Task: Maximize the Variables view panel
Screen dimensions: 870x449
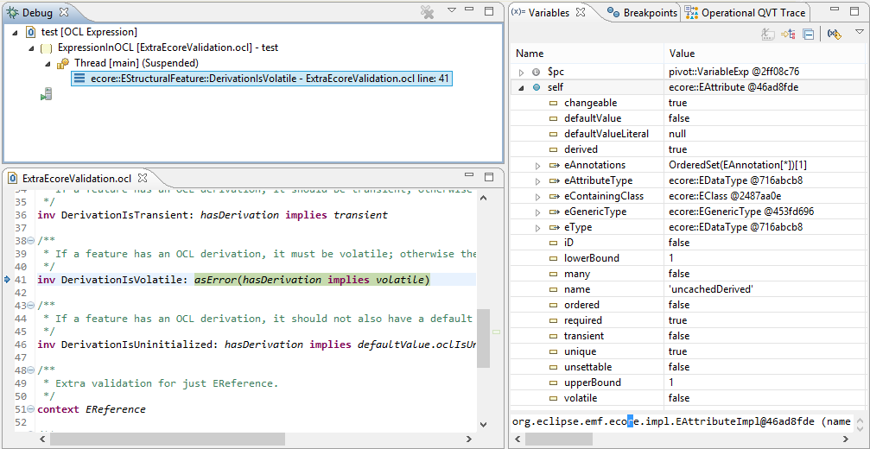Action: click(x=855, y=10)
